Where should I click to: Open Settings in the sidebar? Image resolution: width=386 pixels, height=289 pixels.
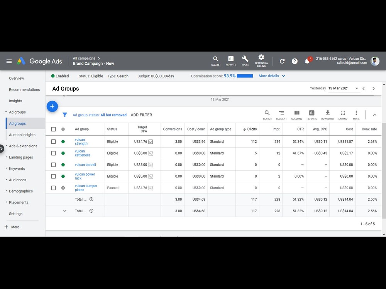[x=16, y=214]
